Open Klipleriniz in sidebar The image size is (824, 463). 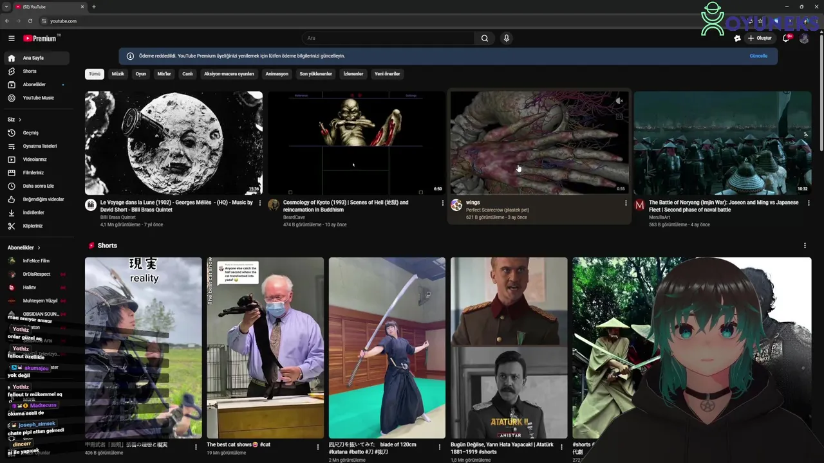pyautogui.click(x=35, y=226)
